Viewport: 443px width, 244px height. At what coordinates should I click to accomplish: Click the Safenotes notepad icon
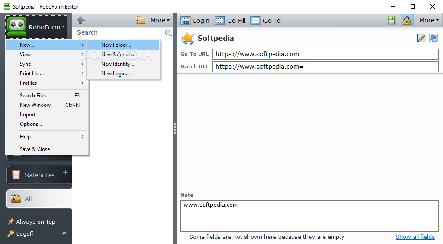pyautogui.click(x=16, y=175)
